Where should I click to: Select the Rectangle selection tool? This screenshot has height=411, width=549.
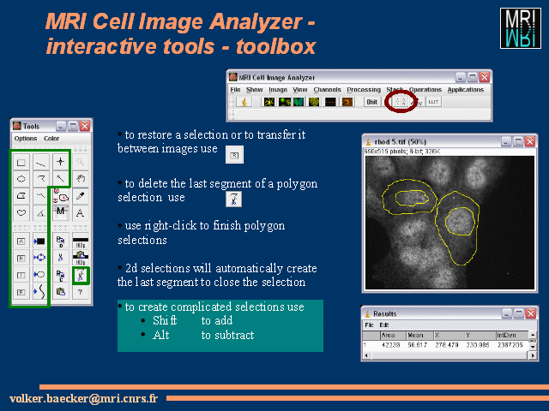coord(21,162)
